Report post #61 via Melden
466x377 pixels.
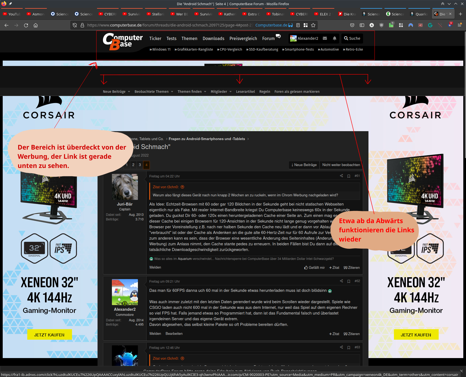pyautogui.click(x=155, y=267)
